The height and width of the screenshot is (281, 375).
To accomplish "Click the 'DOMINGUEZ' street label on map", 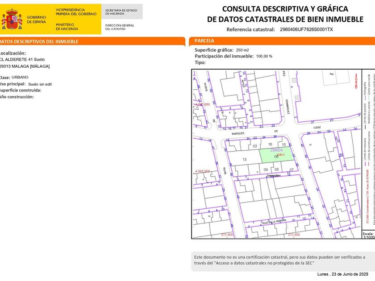I will (287, 107).
